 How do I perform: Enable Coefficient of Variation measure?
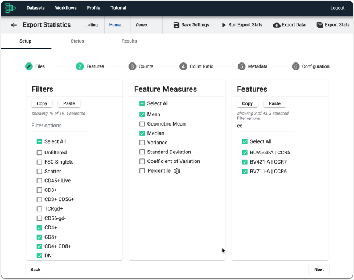(142, 161)
